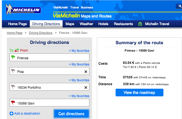Click the red 'From' label
Screen dimensions: 182x119
(x=24, y=50)
